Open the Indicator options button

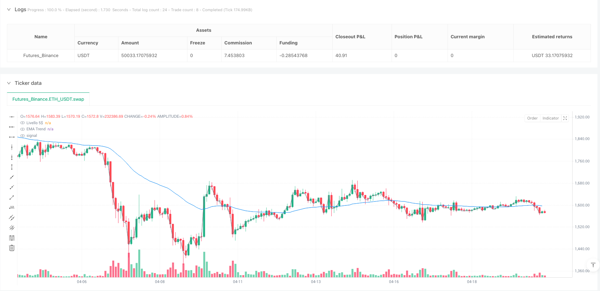pyautogui.click(x=551, y=118)
